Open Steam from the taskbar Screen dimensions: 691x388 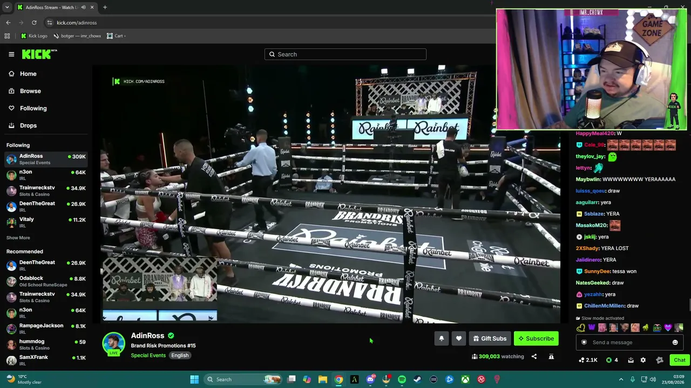pos(417,379)
